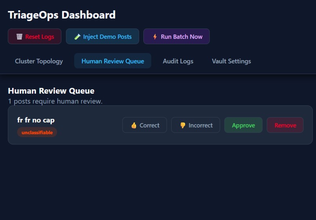Click the Reset Logs button

click(x=35, y=36)
